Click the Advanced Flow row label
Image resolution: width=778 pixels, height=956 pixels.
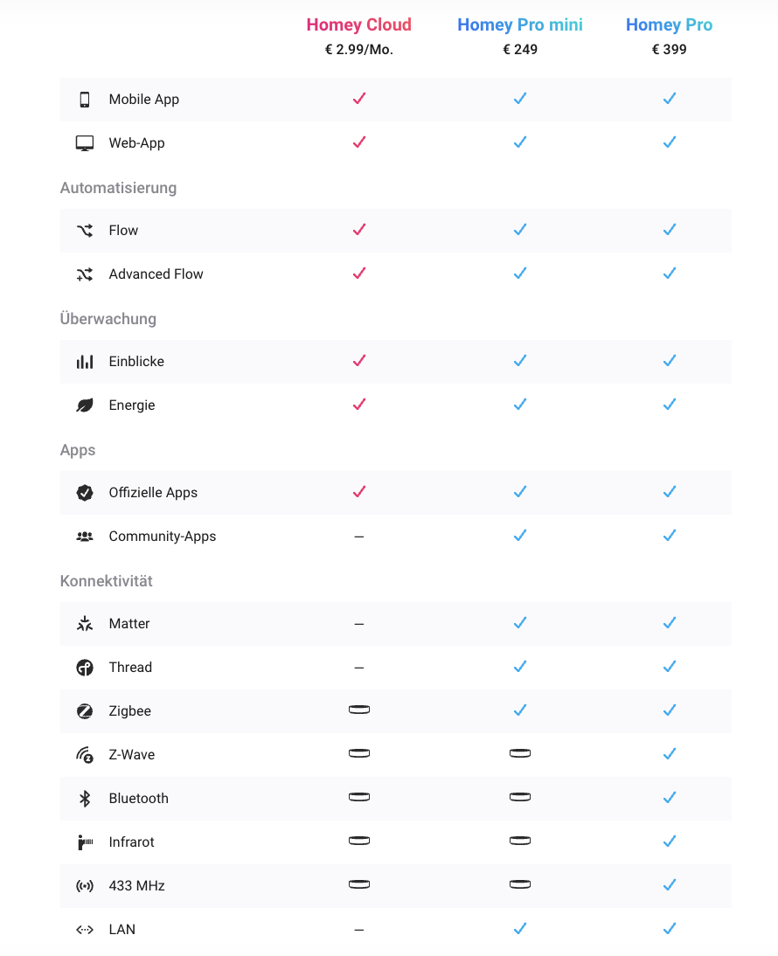point(156,274)
